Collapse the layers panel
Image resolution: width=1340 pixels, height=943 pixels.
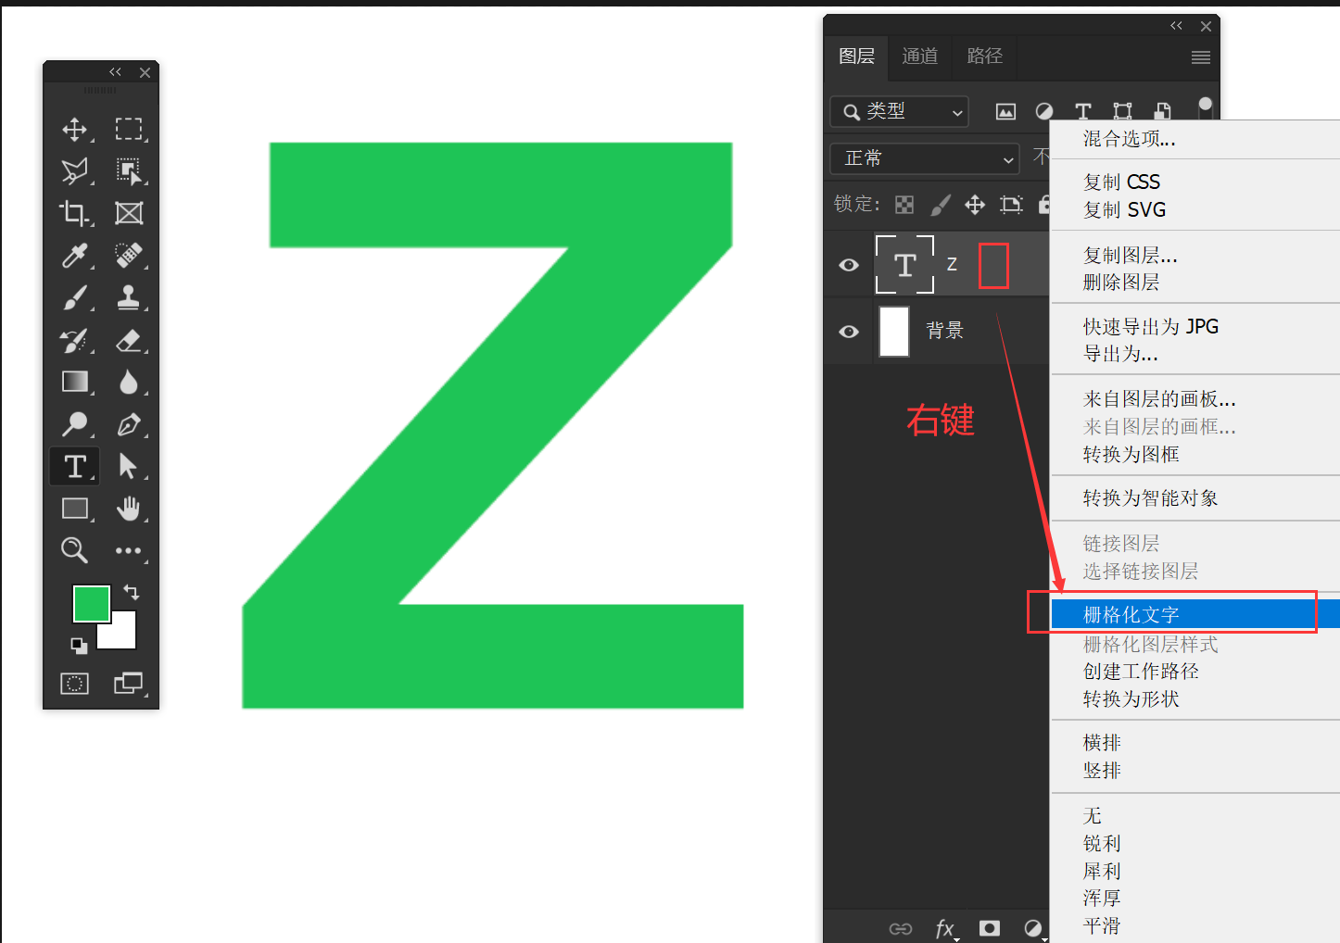[1176, 26]
